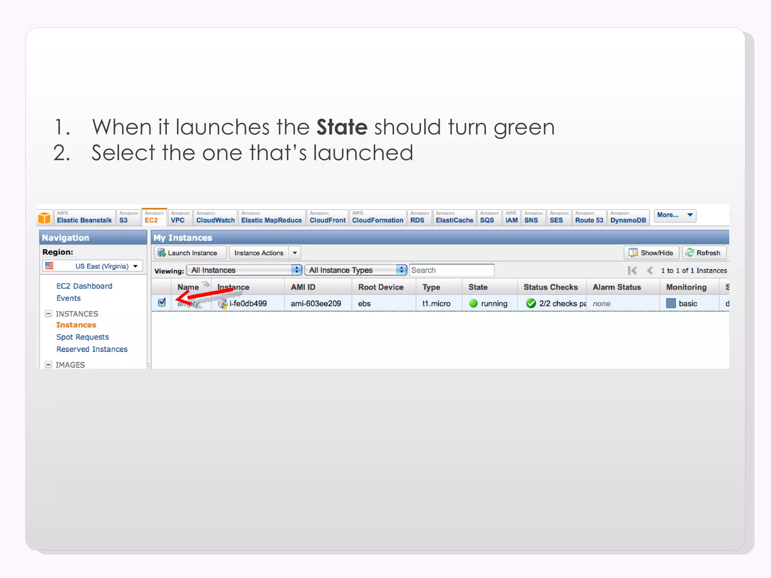This screenshot has width=771, height=578.
Task: Collapse the INSTANCES navigation section
Action: pyautogui.click(x=48, y=313)
